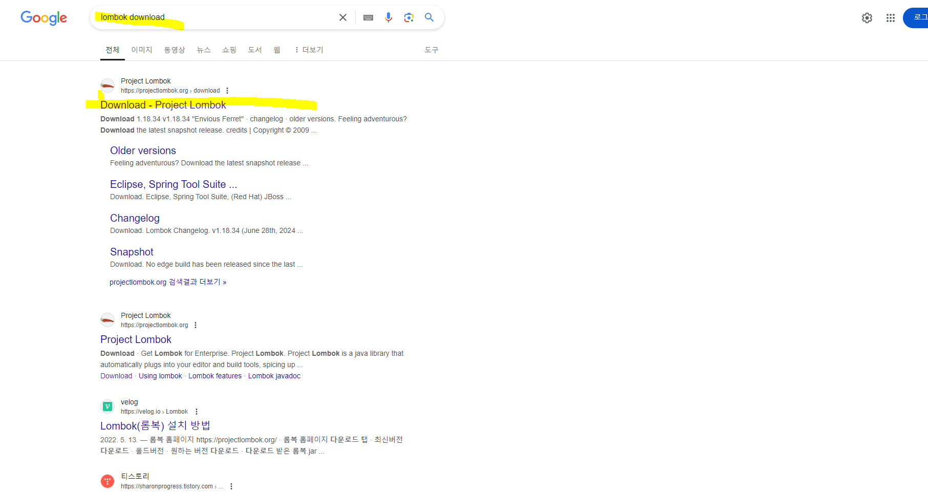Image resolution: width=928 pixels, height=493 pixels.
Task: Click the velog favicon
Action: pos(107,406)
